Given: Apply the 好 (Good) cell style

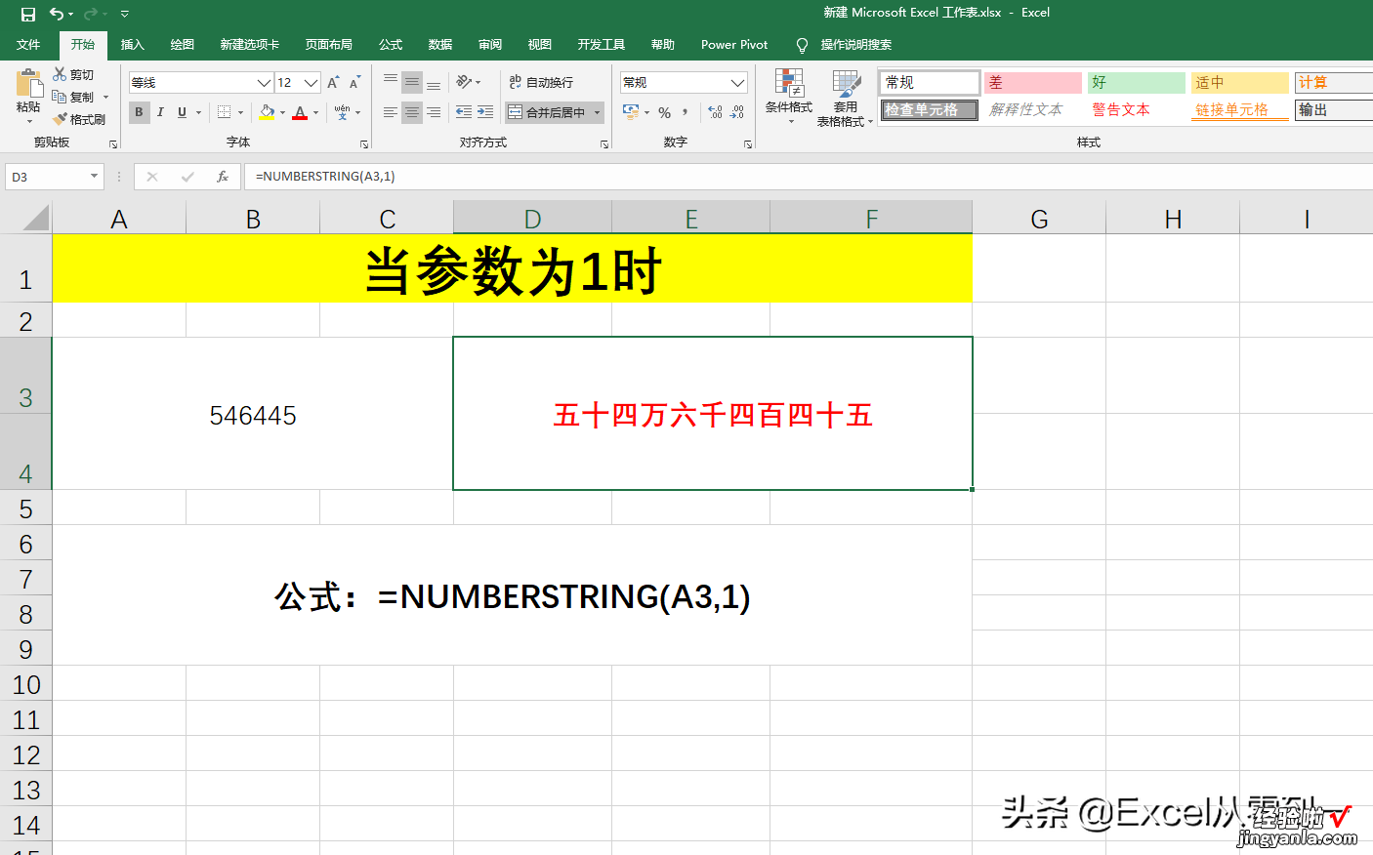Looking at the screenshot, I should point(1137,83).
